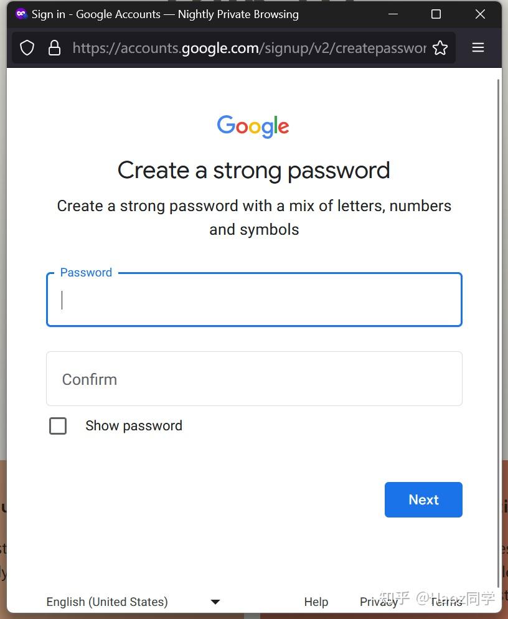Open the Terms link
This screenshot has width=508, height=619.
[x=446, y=602]
